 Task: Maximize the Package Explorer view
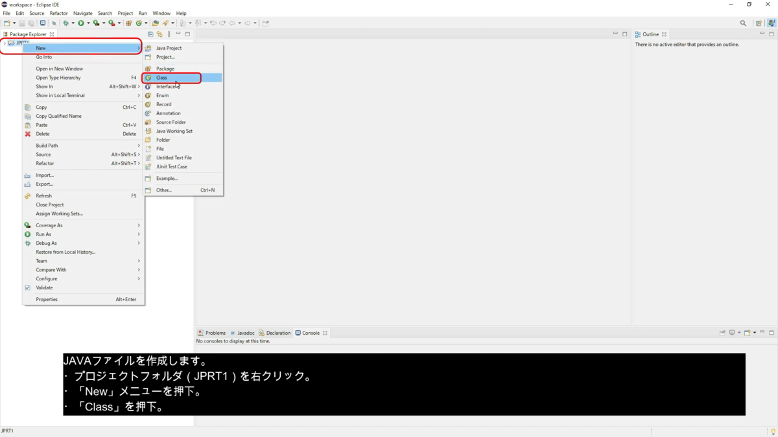point(187,34)
